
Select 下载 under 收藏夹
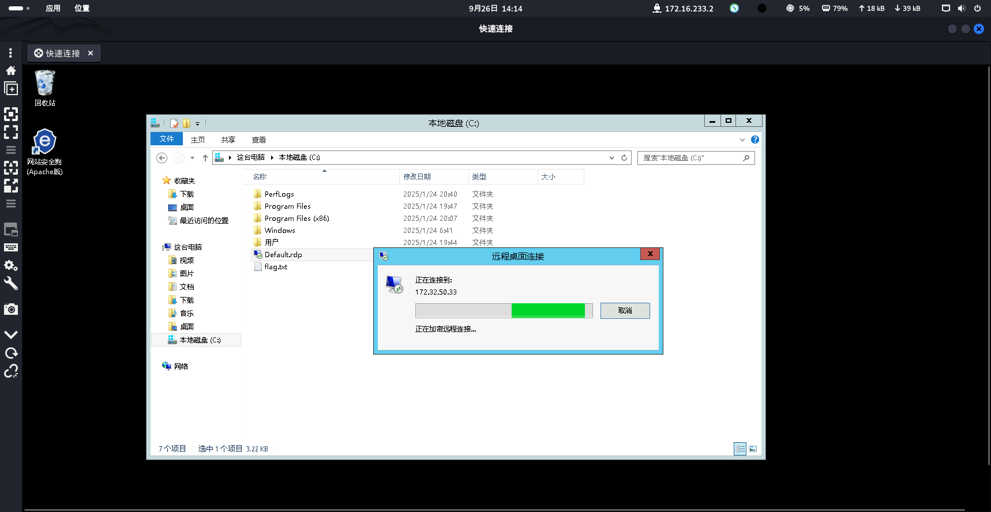coord(187,194)
